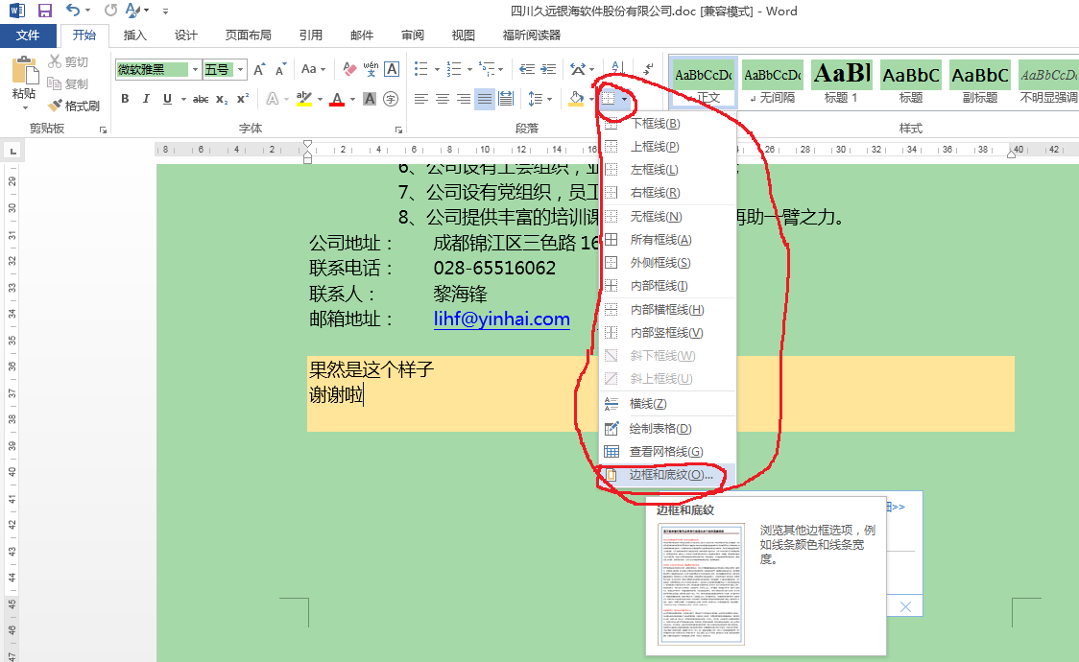The height and width of the screenshot is (662, 1079).
Task: Toggle justified paragraph alignment
Action: point(485,99)
